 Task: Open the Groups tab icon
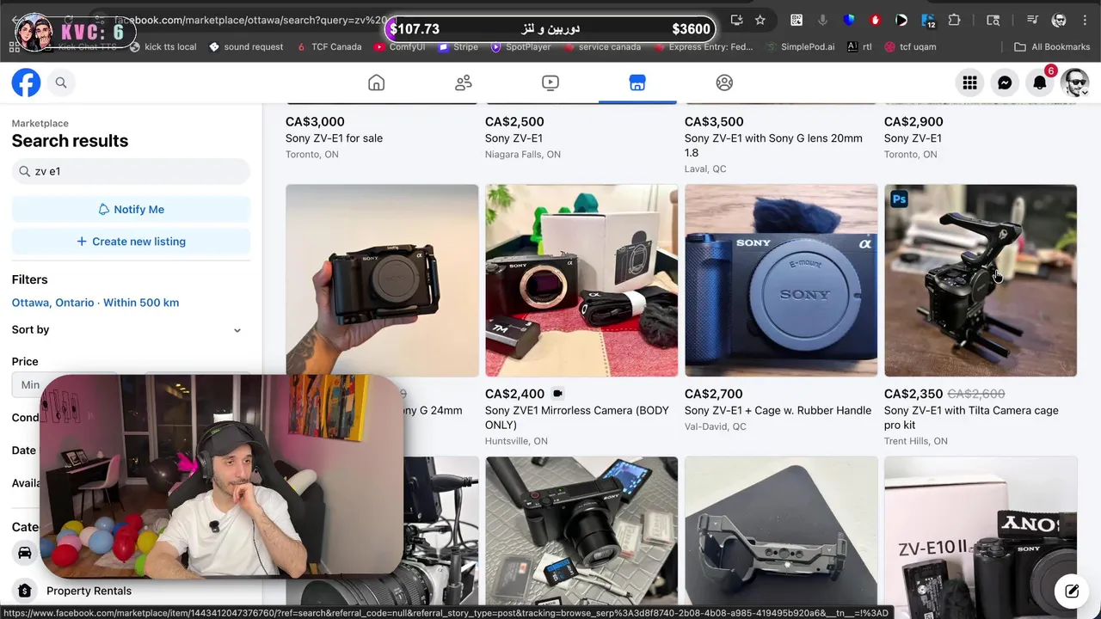click(724, 83)
